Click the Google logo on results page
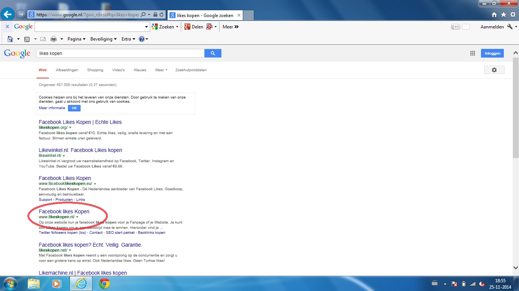The image size is (519, 291). [17, 54]
